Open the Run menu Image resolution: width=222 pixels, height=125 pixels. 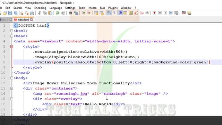coord(102,8)
